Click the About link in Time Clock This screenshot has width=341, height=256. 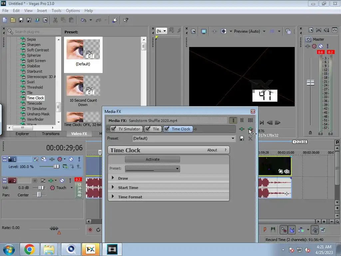[212, 150]
